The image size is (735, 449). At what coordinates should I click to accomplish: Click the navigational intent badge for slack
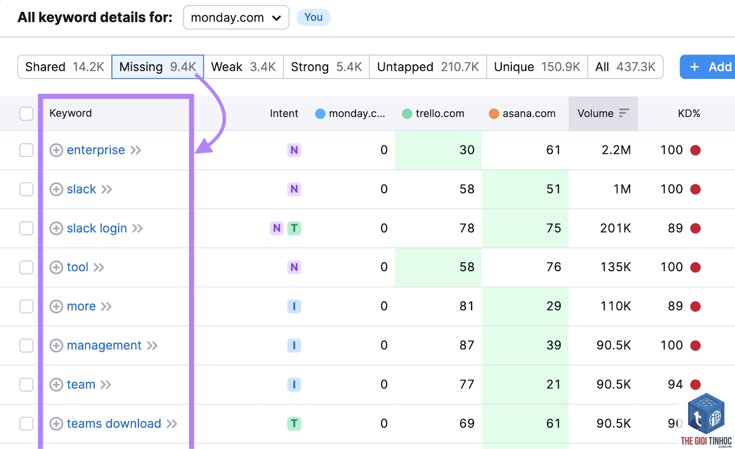(294, 189)
